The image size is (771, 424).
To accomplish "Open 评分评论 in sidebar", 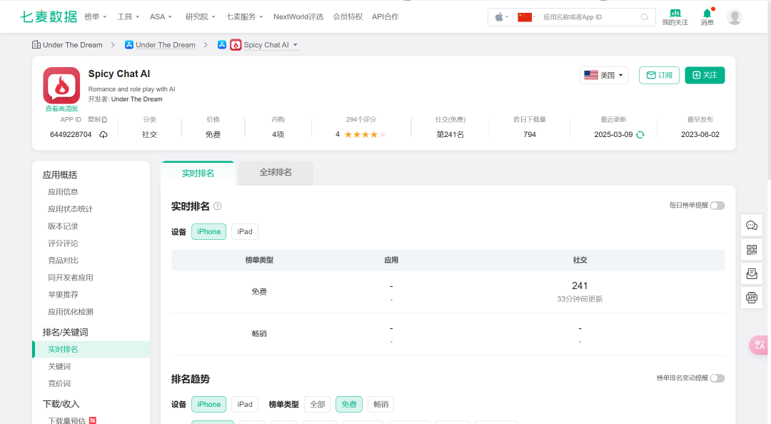I will tap(63, 243).
